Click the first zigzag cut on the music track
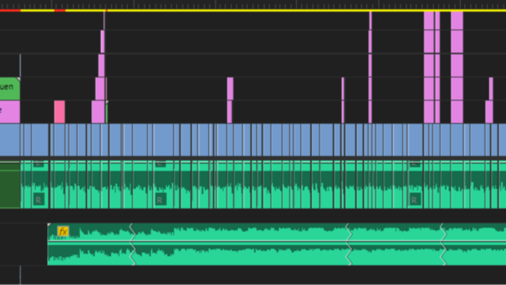This screenshot has width=506, height=285. coord(132,244)
